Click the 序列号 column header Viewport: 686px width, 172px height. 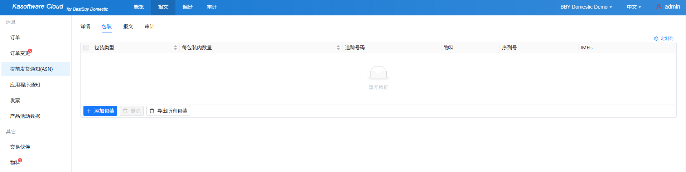(539, 48)
